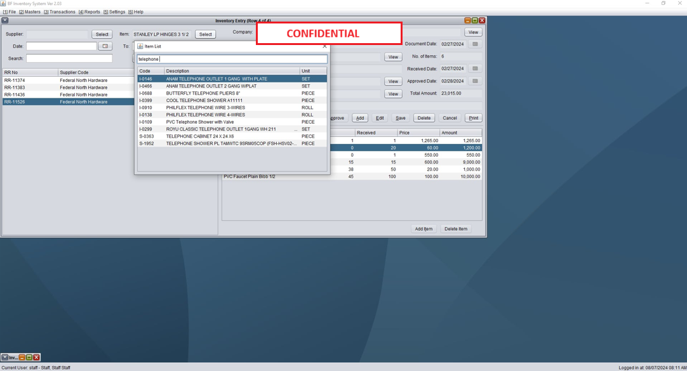The height and width of the screenshot is (371, 687).
Task: Sort Item List by the Code column
Action: [x=150, y=71]
